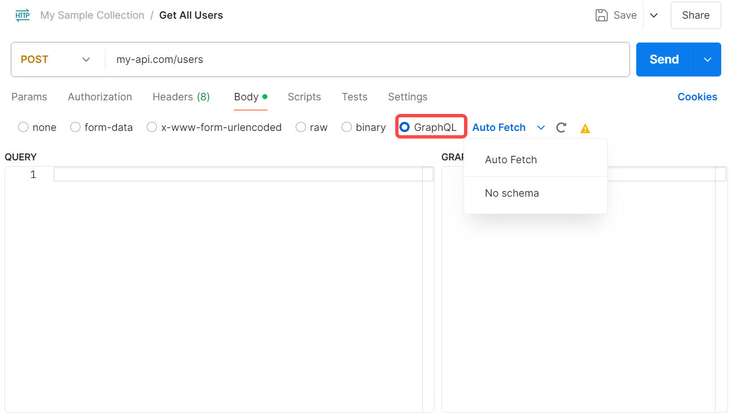Image resolution: width=732 pixels, height=416 pixels.
Task: Choose Auto Fetch from the schema menu
Action: [535, 160]
